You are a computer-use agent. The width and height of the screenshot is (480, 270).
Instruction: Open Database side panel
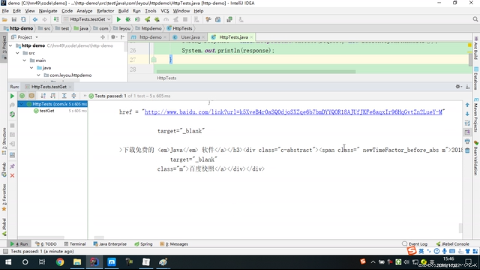pos(476,78)
